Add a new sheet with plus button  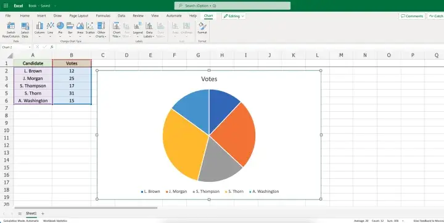tap(43, 214)
